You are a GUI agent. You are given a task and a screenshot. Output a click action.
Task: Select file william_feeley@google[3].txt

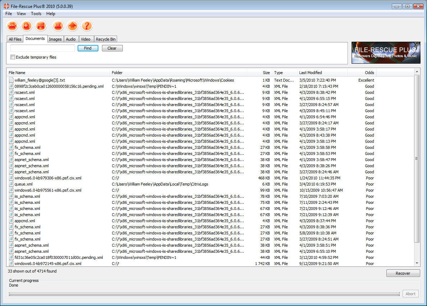click(x=40, y=80)
